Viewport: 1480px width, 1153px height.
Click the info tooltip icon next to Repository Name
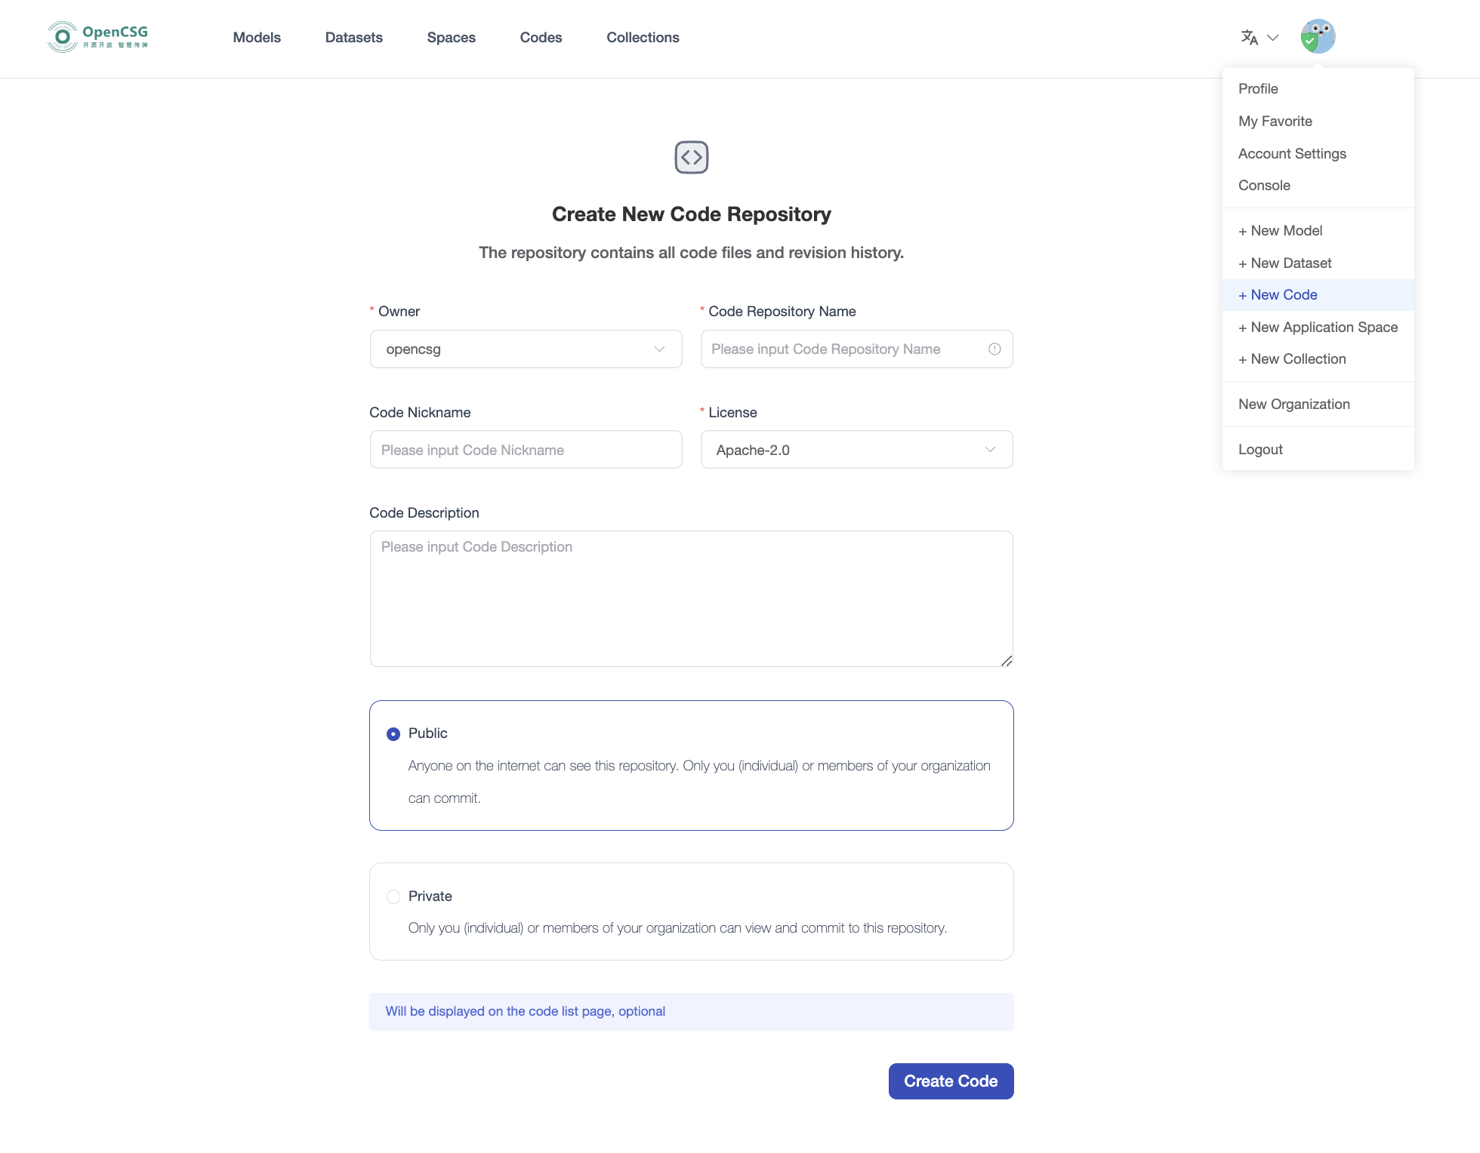pos(994,349)
